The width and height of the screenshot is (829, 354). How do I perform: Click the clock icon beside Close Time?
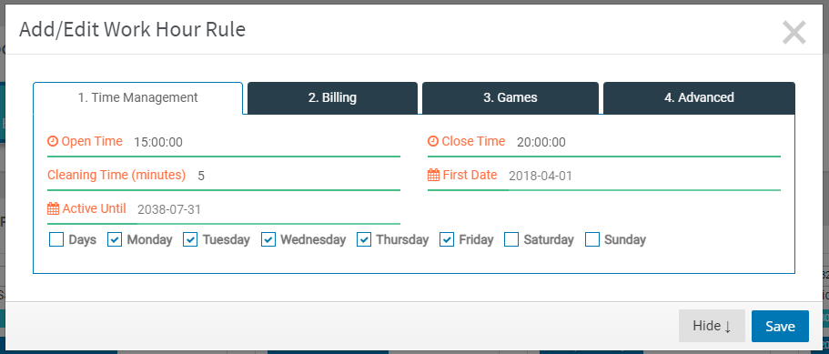coord(433,141)
